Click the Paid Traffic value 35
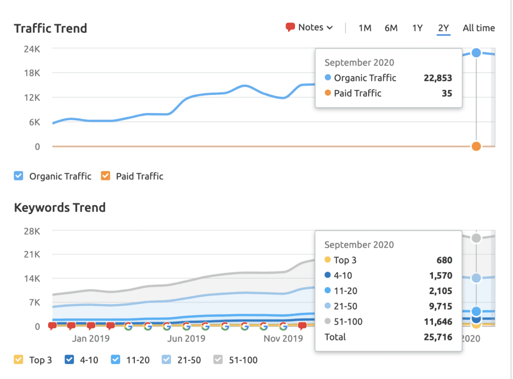 tap(447, 93)
